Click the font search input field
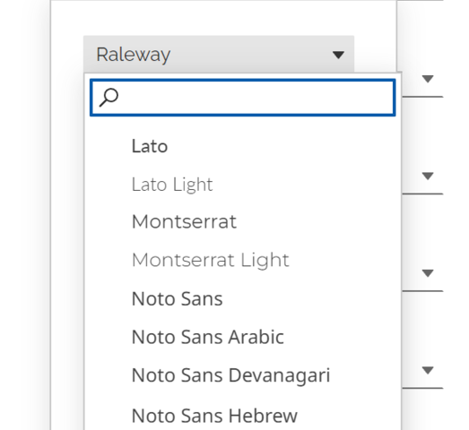Screen dimensions: 469x430 pos(243,98)
